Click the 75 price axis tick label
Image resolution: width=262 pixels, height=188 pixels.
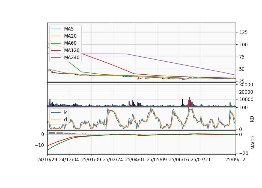tap(242, 57)
